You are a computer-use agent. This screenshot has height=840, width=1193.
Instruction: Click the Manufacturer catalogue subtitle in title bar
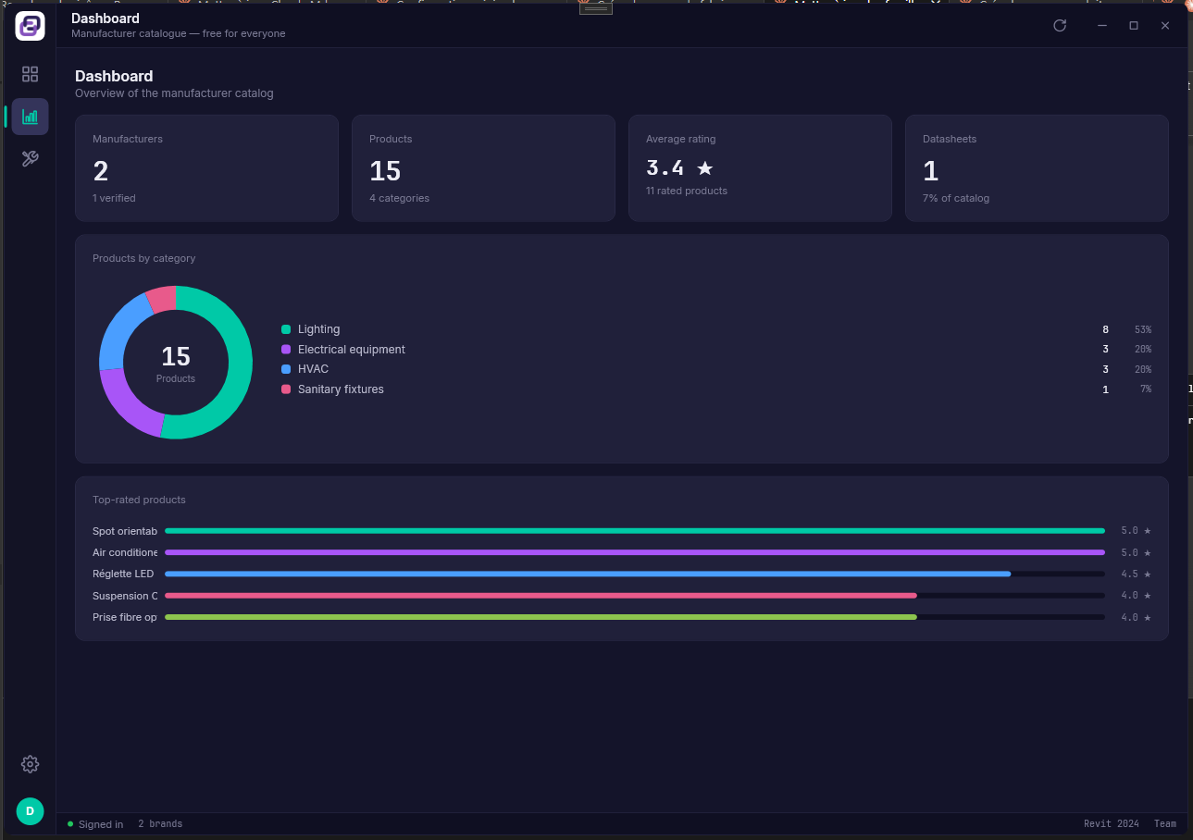pos(179,33)
